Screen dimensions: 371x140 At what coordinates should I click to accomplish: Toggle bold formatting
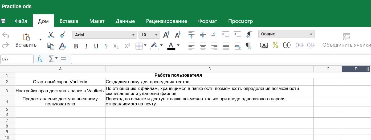(x=76, y=46)
